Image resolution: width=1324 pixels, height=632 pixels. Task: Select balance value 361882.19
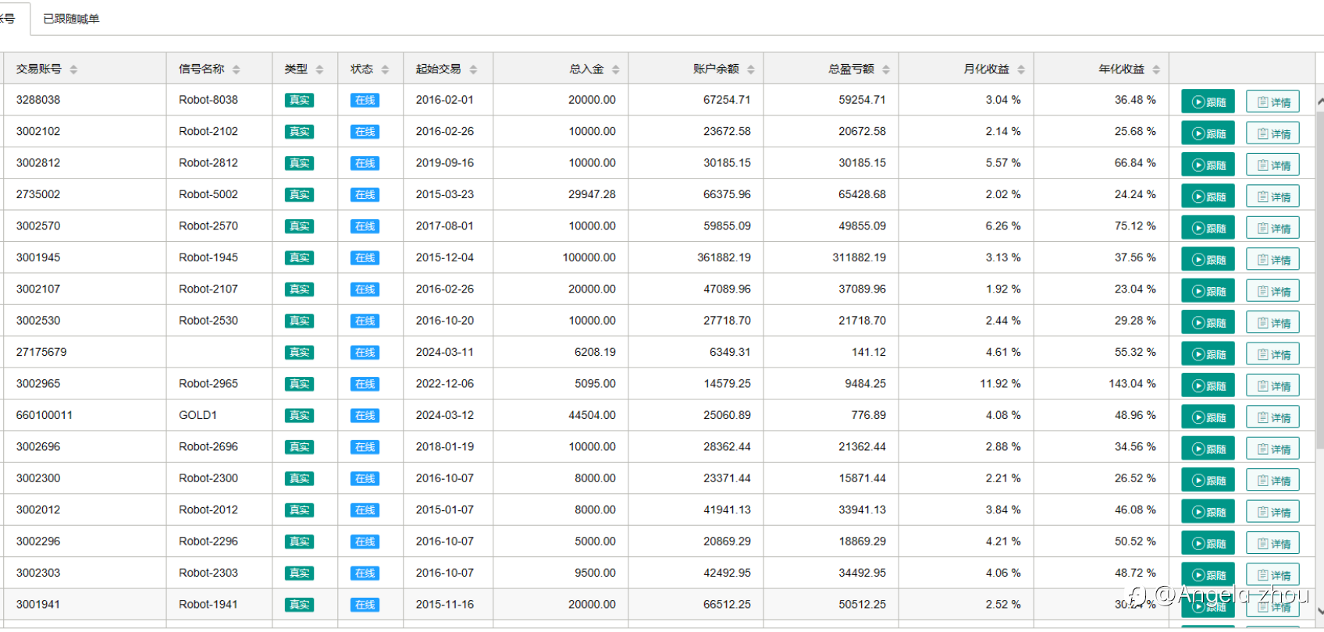tap(724, 257)
